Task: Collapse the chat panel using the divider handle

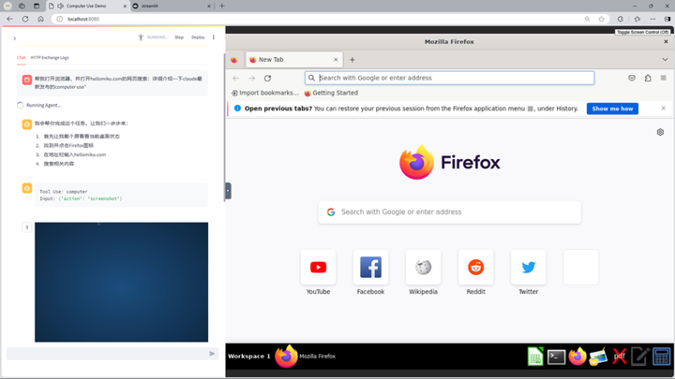Action: pos(228,191)
